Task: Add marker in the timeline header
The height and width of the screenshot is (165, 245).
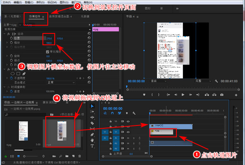Action: [127, 113]
